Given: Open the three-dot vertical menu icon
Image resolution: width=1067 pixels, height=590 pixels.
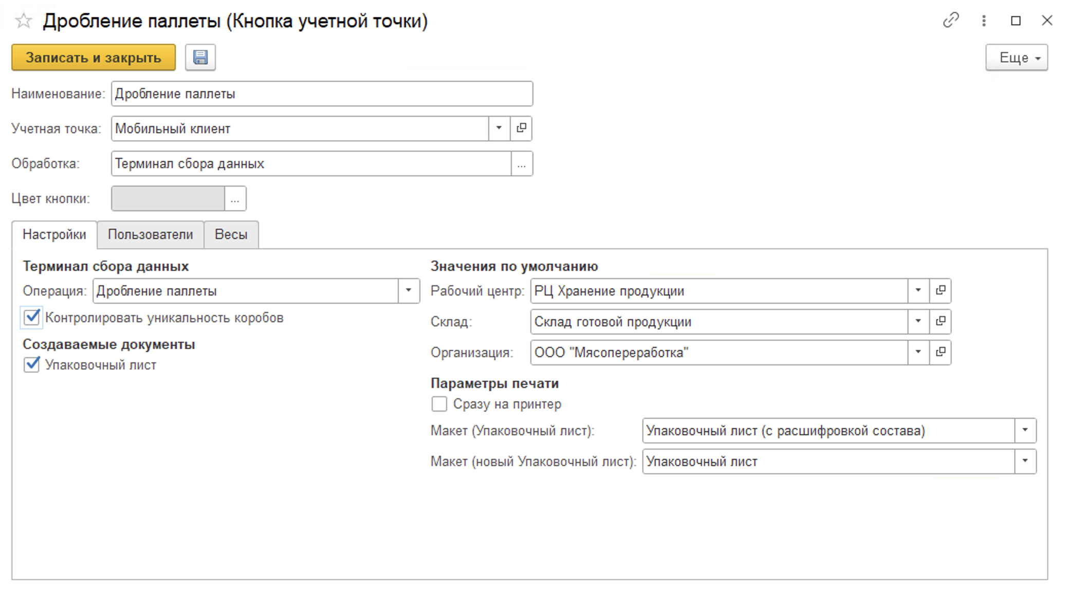Looking at the screenshot, I should (x=984, y=21).
